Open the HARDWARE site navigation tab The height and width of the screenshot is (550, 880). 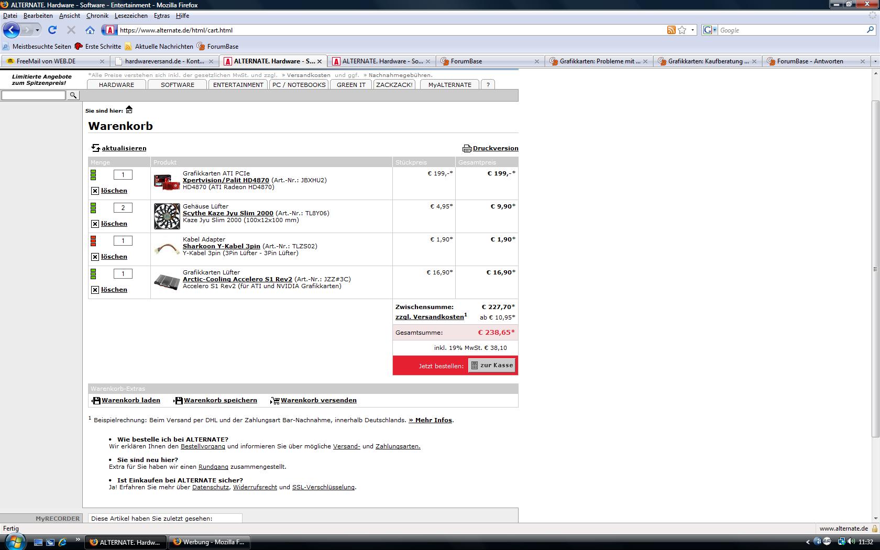(116, 84)
